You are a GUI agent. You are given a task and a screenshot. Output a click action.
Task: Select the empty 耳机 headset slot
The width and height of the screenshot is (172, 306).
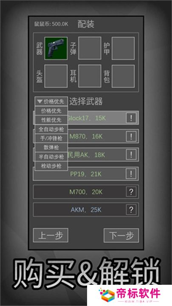(x=90, y=76)
